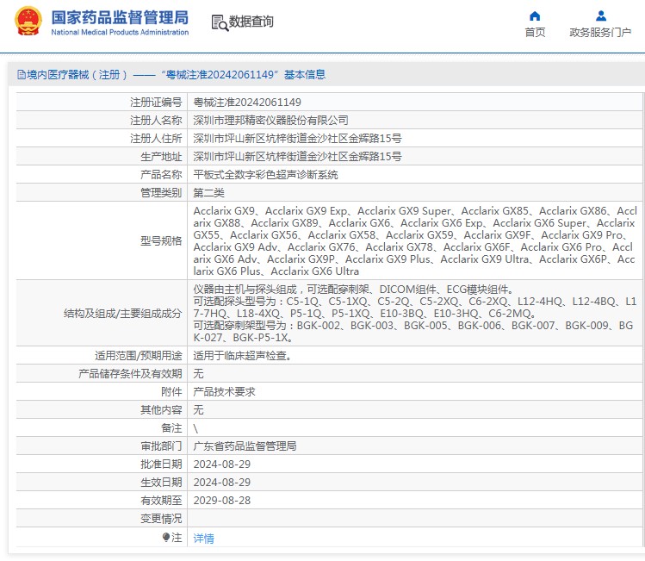Click the product name 平板式全数字彩色超声诊断系统
Screen dimensions: 645x561
(266, 174)
